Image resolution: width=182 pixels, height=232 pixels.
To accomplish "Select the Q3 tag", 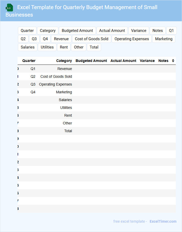I will (34, 39).
